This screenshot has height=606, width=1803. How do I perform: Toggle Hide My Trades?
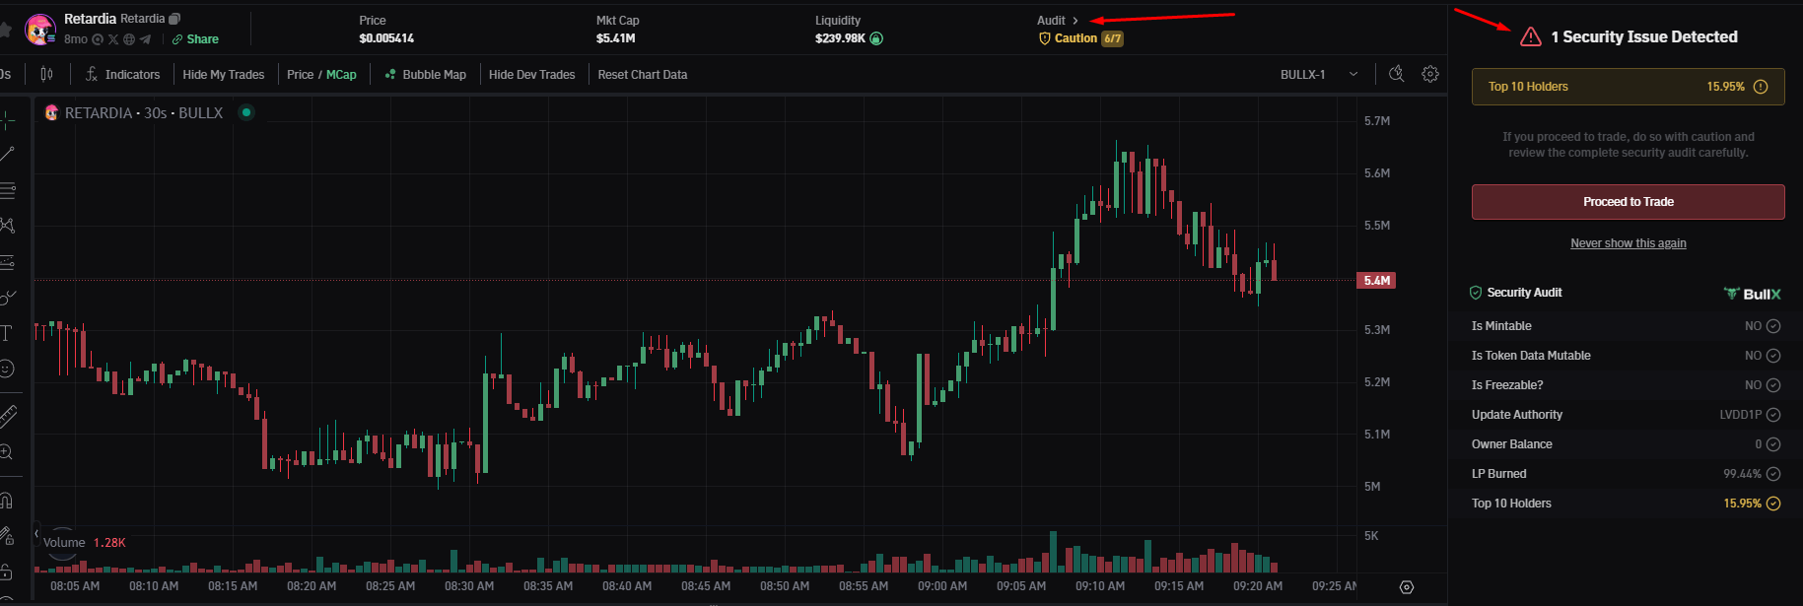[x=224, y=75]
